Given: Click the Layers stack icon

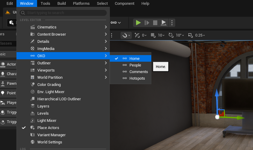Looking at the screenshot, I should 33,106.
